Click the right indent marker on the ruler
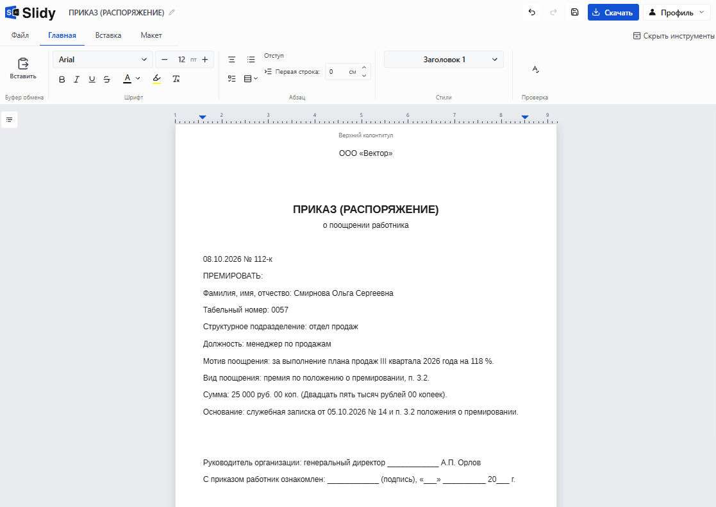Image resolution: width=716 pixels, height=507 pixels. 525,117
